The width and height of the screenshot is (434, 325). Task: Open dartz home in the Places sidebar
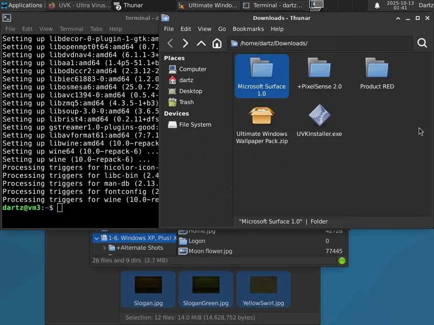[x=181, y=80]
